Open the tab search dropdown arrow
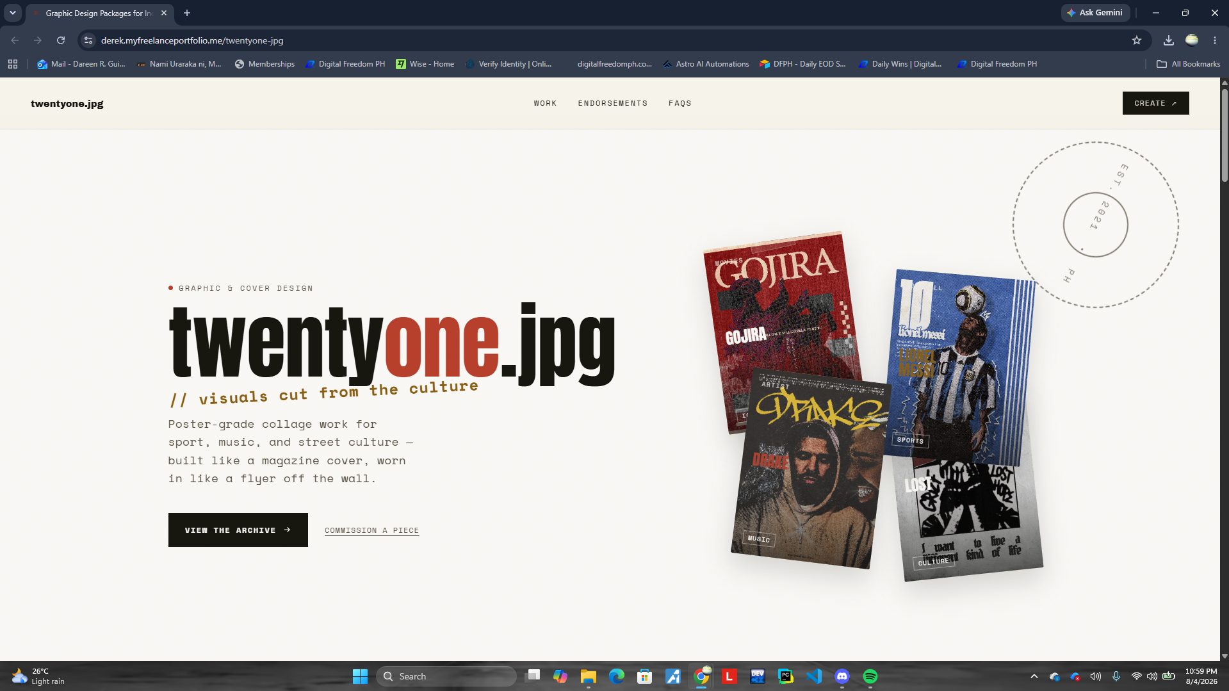Viewport: 1229px width, 691px height. (13, 13)
